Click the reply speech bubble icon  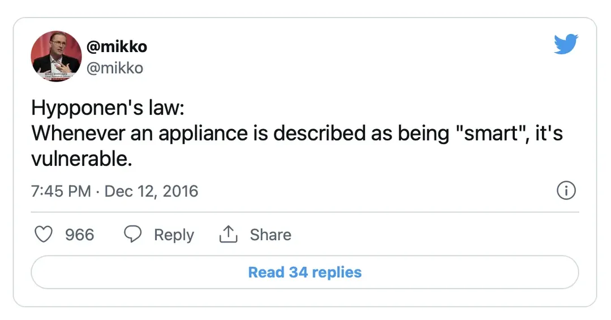[x=132, y=234]
